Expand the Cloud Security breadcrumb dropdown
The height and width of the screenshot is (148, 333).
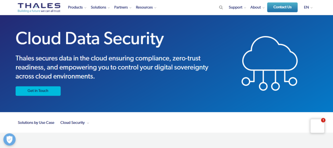pyautogui.click(x=74, y=123)
